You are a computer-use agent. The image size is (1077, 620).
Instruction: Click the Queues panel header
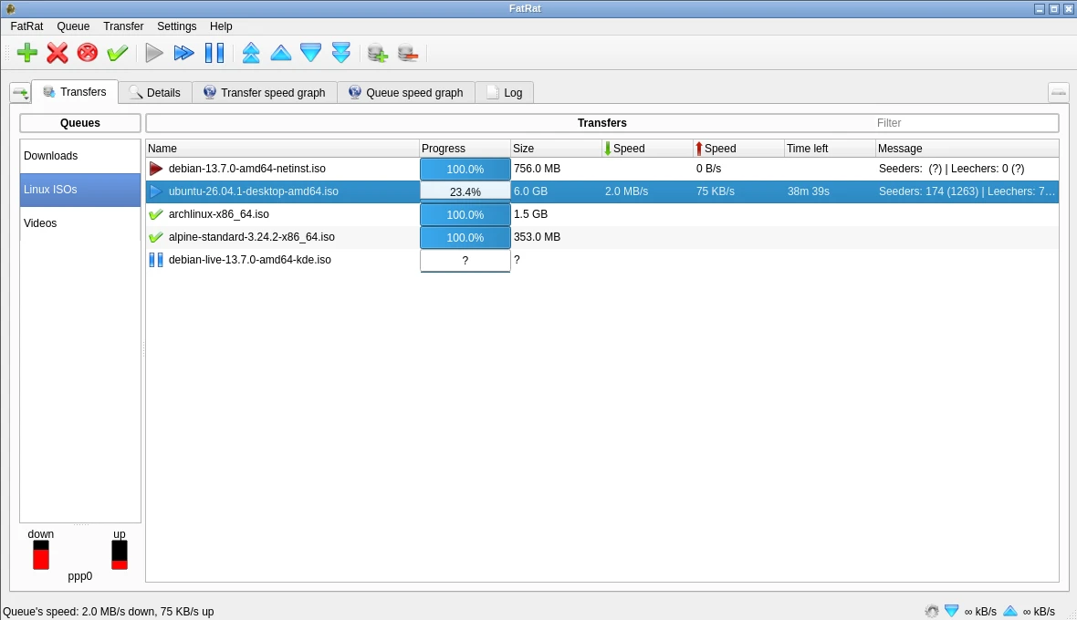[80, 123]
